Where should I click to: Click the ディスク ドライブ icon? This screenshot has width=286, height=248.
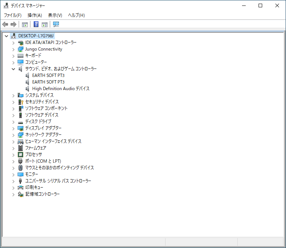tap(21, 122)
